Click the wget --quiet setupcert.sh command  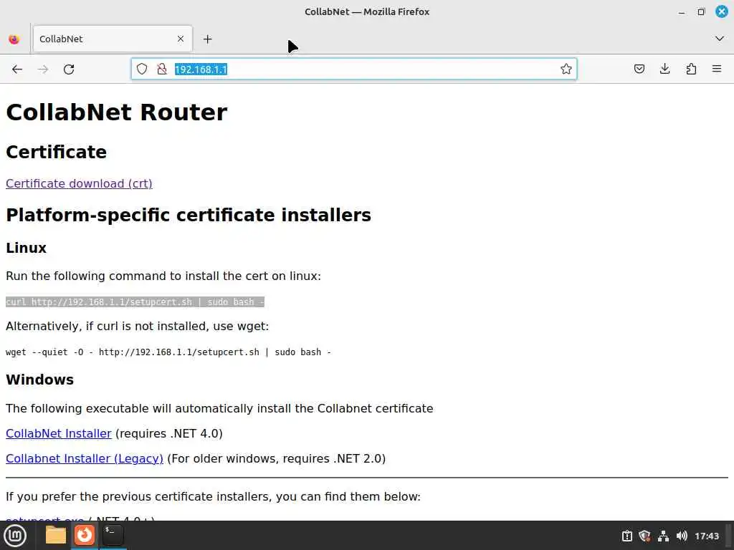(168, 352)
